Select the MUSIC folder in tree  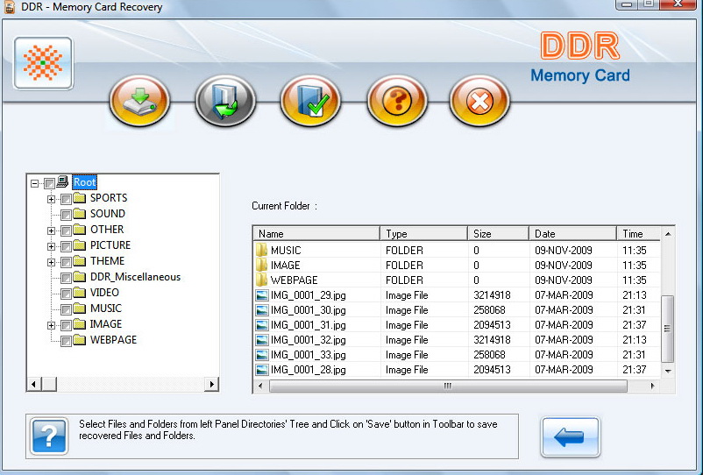(105, 308)
